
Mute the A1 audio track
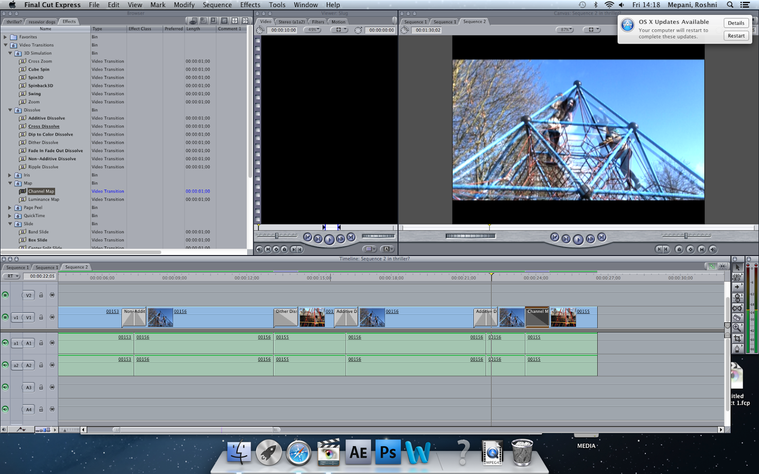click(x=5, y=343)
